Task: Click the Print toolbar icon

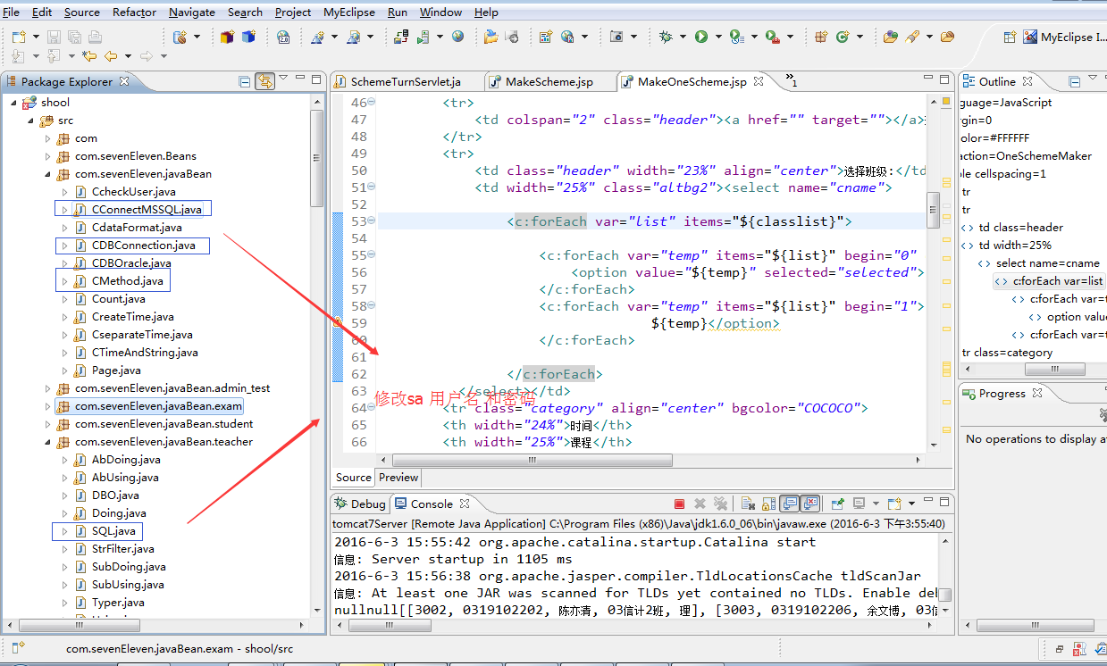Action: pyautogui.click(x=96, y=36)
